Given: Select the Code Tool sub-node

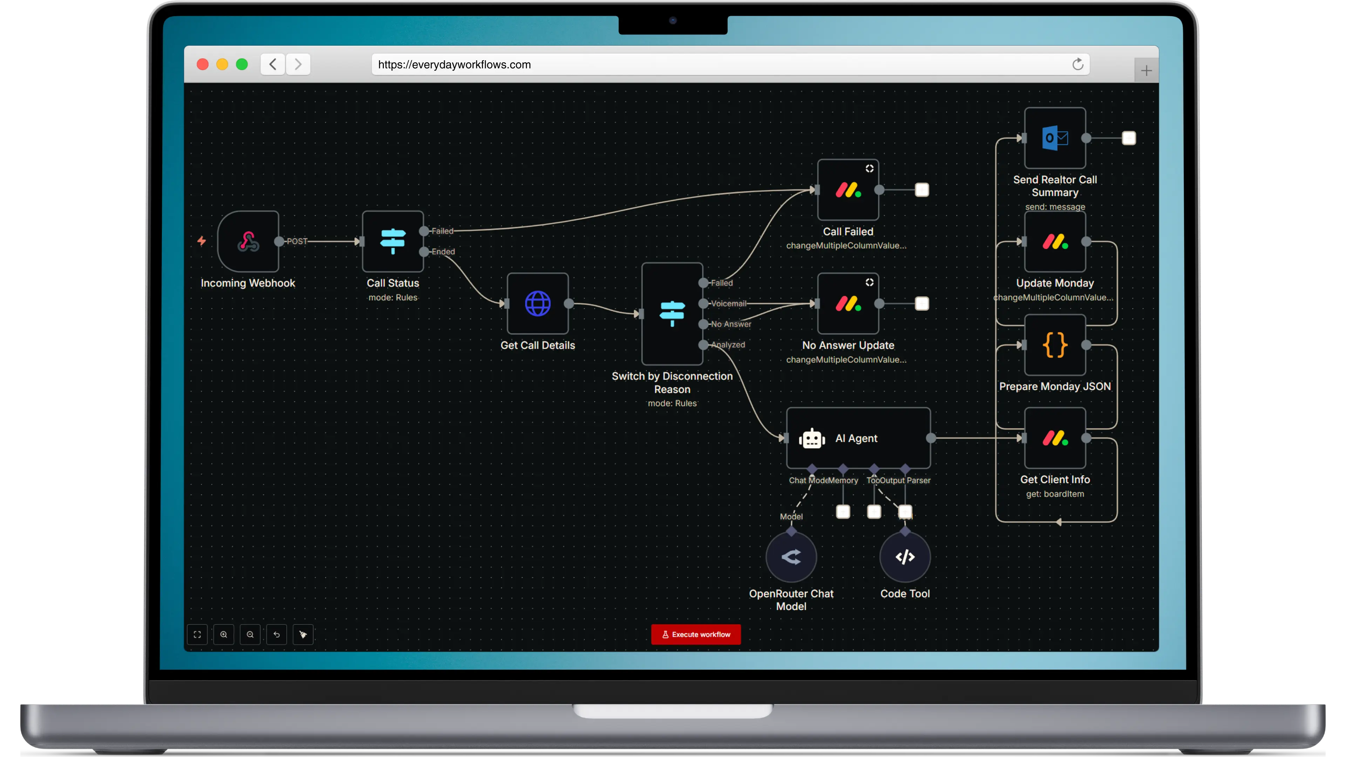Looking at the screenshot, I should pyautogui.click(x=905, y=557).
